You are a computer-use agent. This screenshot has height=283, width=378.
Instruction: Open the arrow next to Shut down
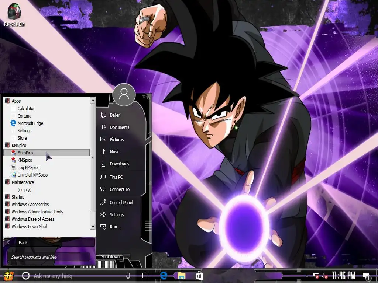coord(126,257)
